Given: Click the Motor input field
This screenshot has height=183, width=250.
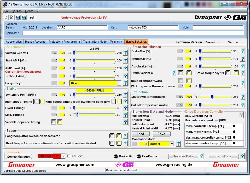Looking at the screenshot, I should (218, 27).
